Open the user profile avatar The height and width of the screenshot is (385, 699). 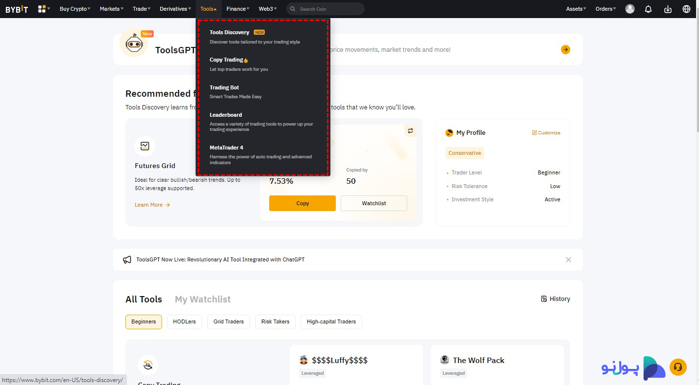[630, 9]
